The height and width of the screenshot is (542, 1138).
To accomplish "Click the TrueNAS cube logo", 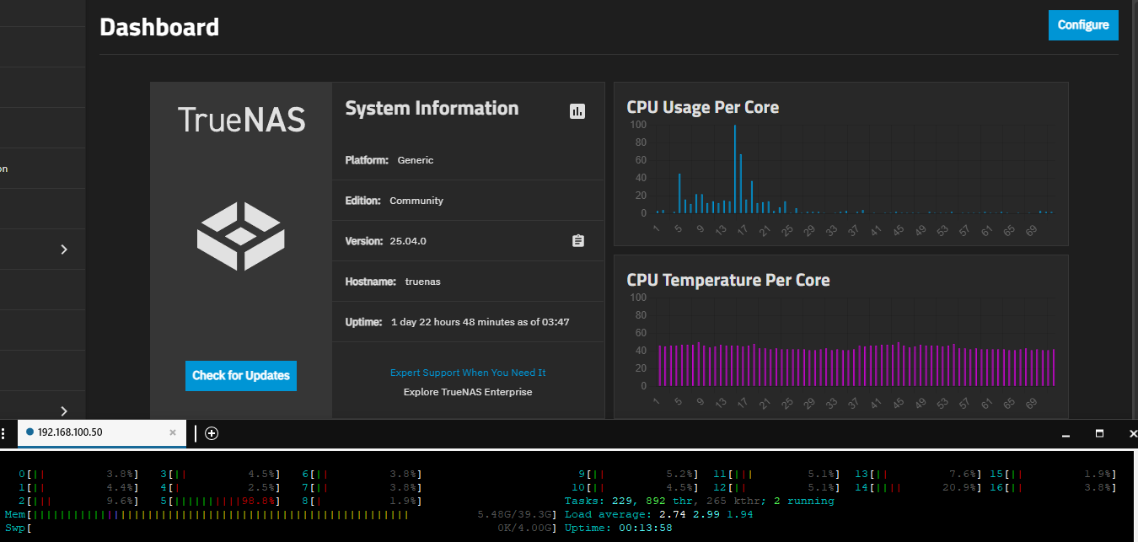I will point(241,236).
